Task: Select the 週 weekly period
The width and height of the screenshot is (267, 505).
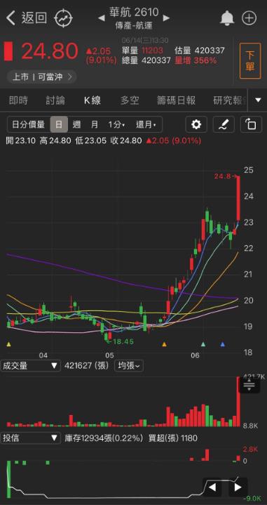Action: pyautogui.click(x=76, y=124)
